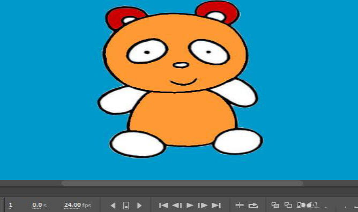The image size is (358, 212).
Task: Go to the next keyframe arrow
Action: point(139,206)
